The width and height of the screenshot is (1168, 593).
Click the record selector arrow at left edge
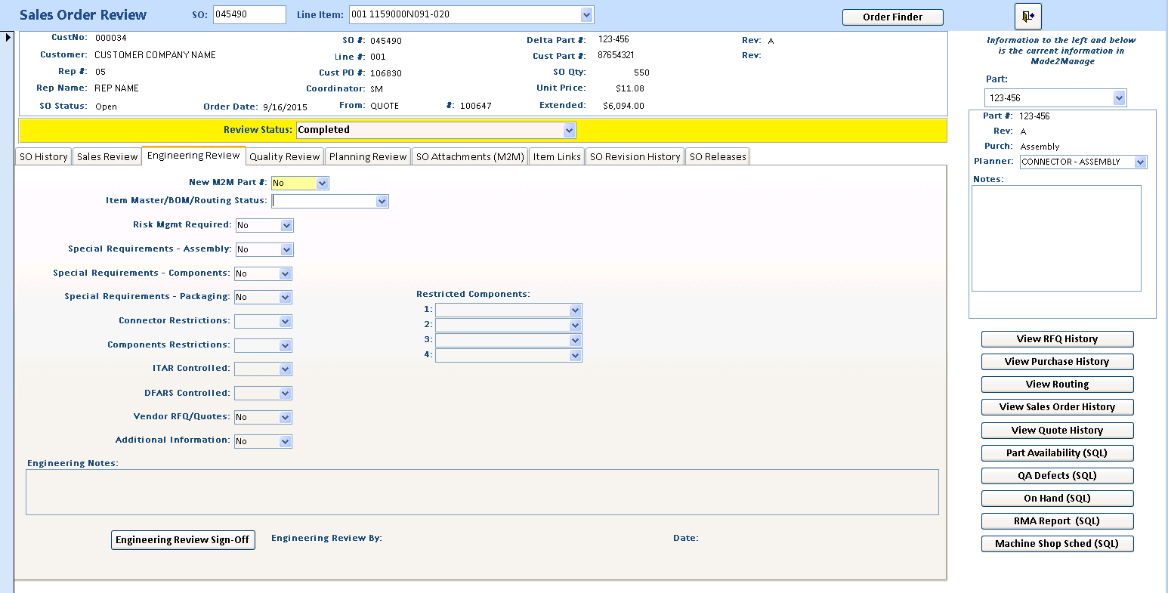click(8, 37)
